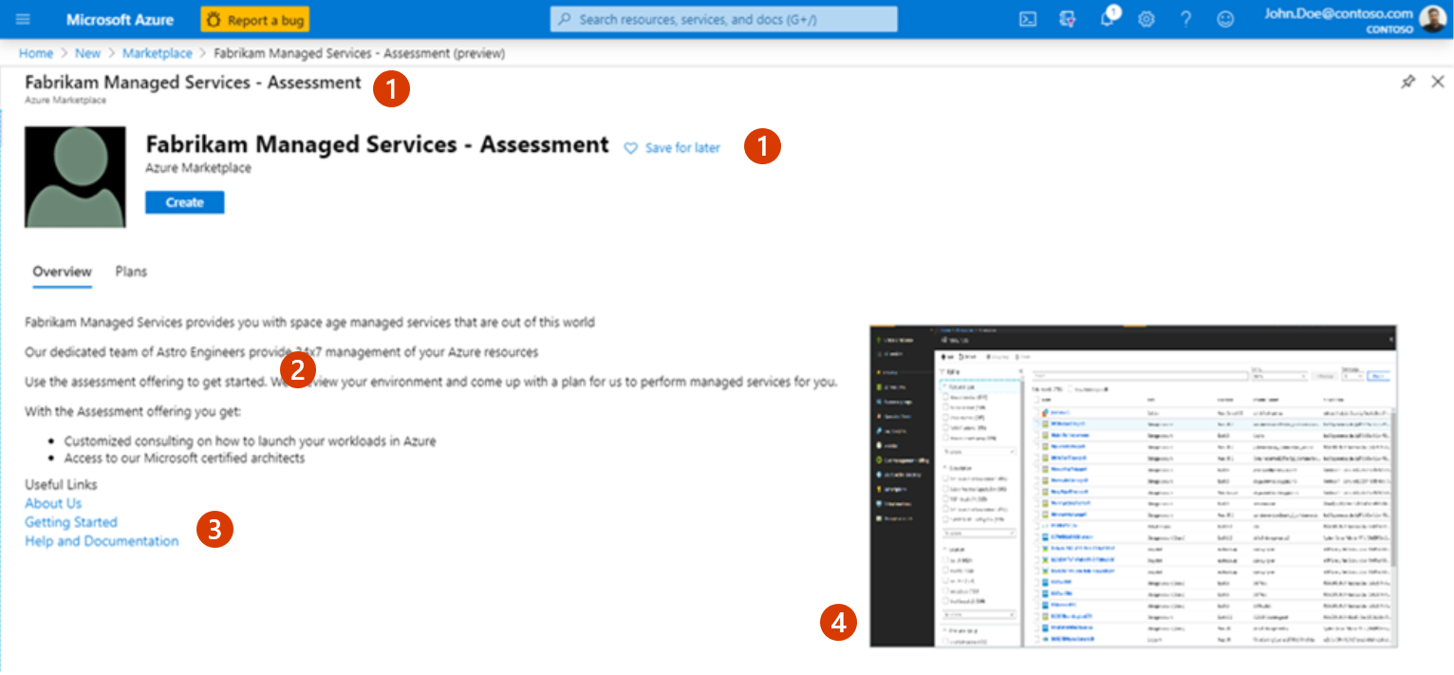Select the Overview tab
This screenshot has height=675, width=1454.
pyautogui.click(x=61, y=272)
